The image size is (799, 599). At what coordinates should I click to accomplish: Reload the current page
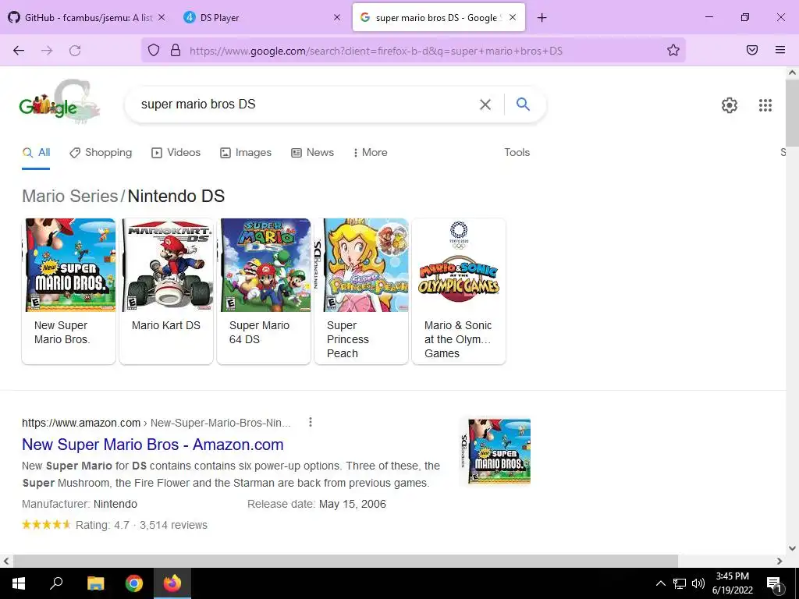(75, 51)
